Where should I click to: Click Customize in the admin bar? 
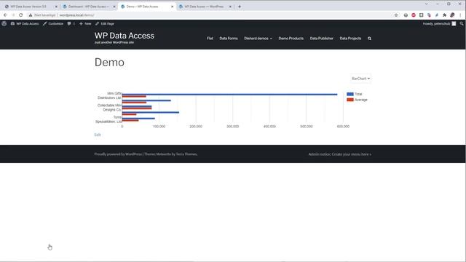[x=53, y=23]
